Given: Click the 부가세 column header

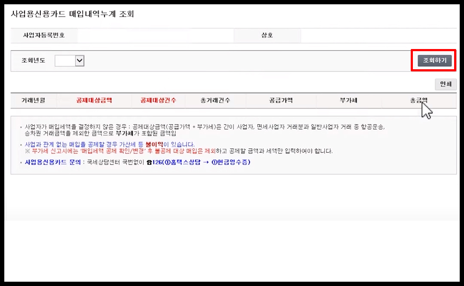Looking at the screenshot, I should (349, 100).
